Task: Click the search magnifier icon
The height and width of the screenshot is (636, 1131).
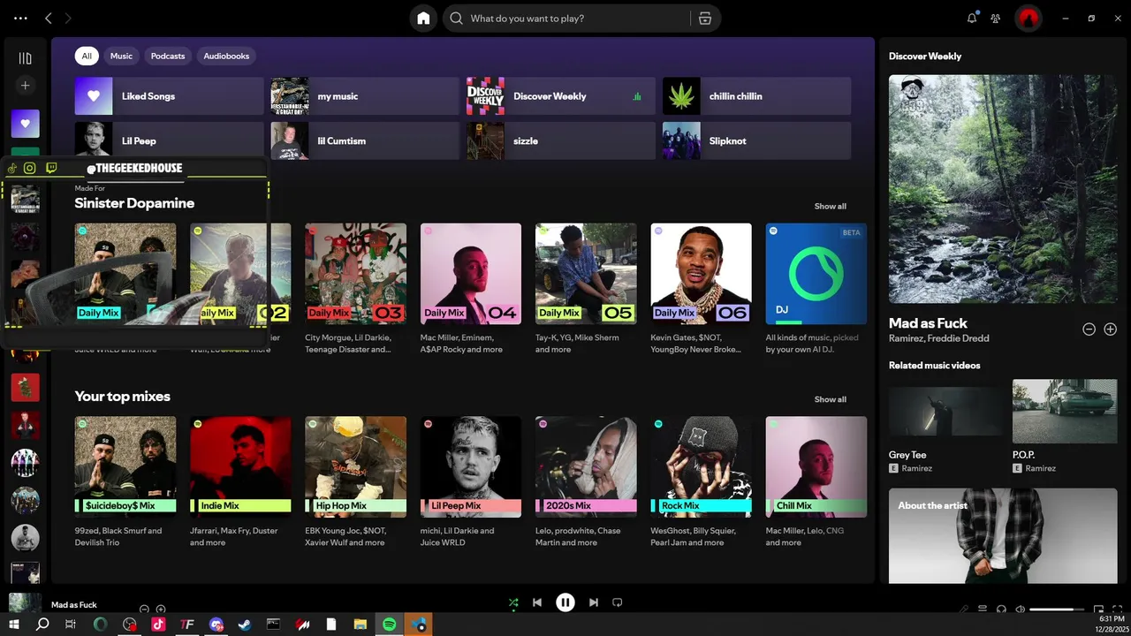Action: 456,19
